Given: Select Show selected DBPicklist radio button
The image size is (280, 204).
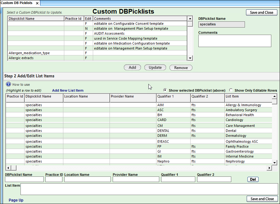Looking at the screenshot, I should pos(165,90).
